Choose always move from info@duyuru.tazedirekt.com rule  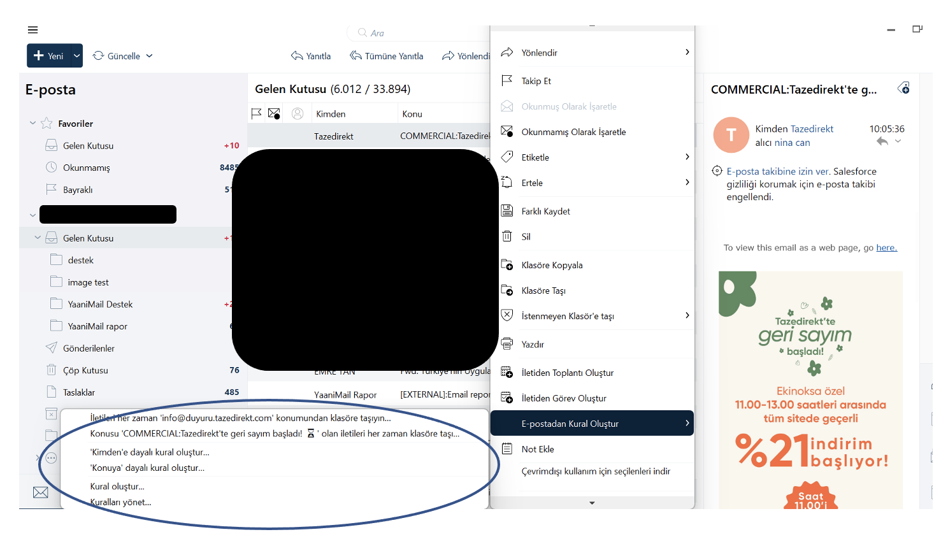[x=241, y=418]
